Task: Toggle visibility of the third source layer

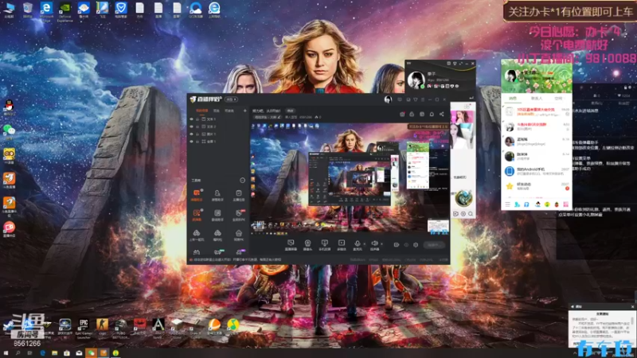Action: point(191,134)
